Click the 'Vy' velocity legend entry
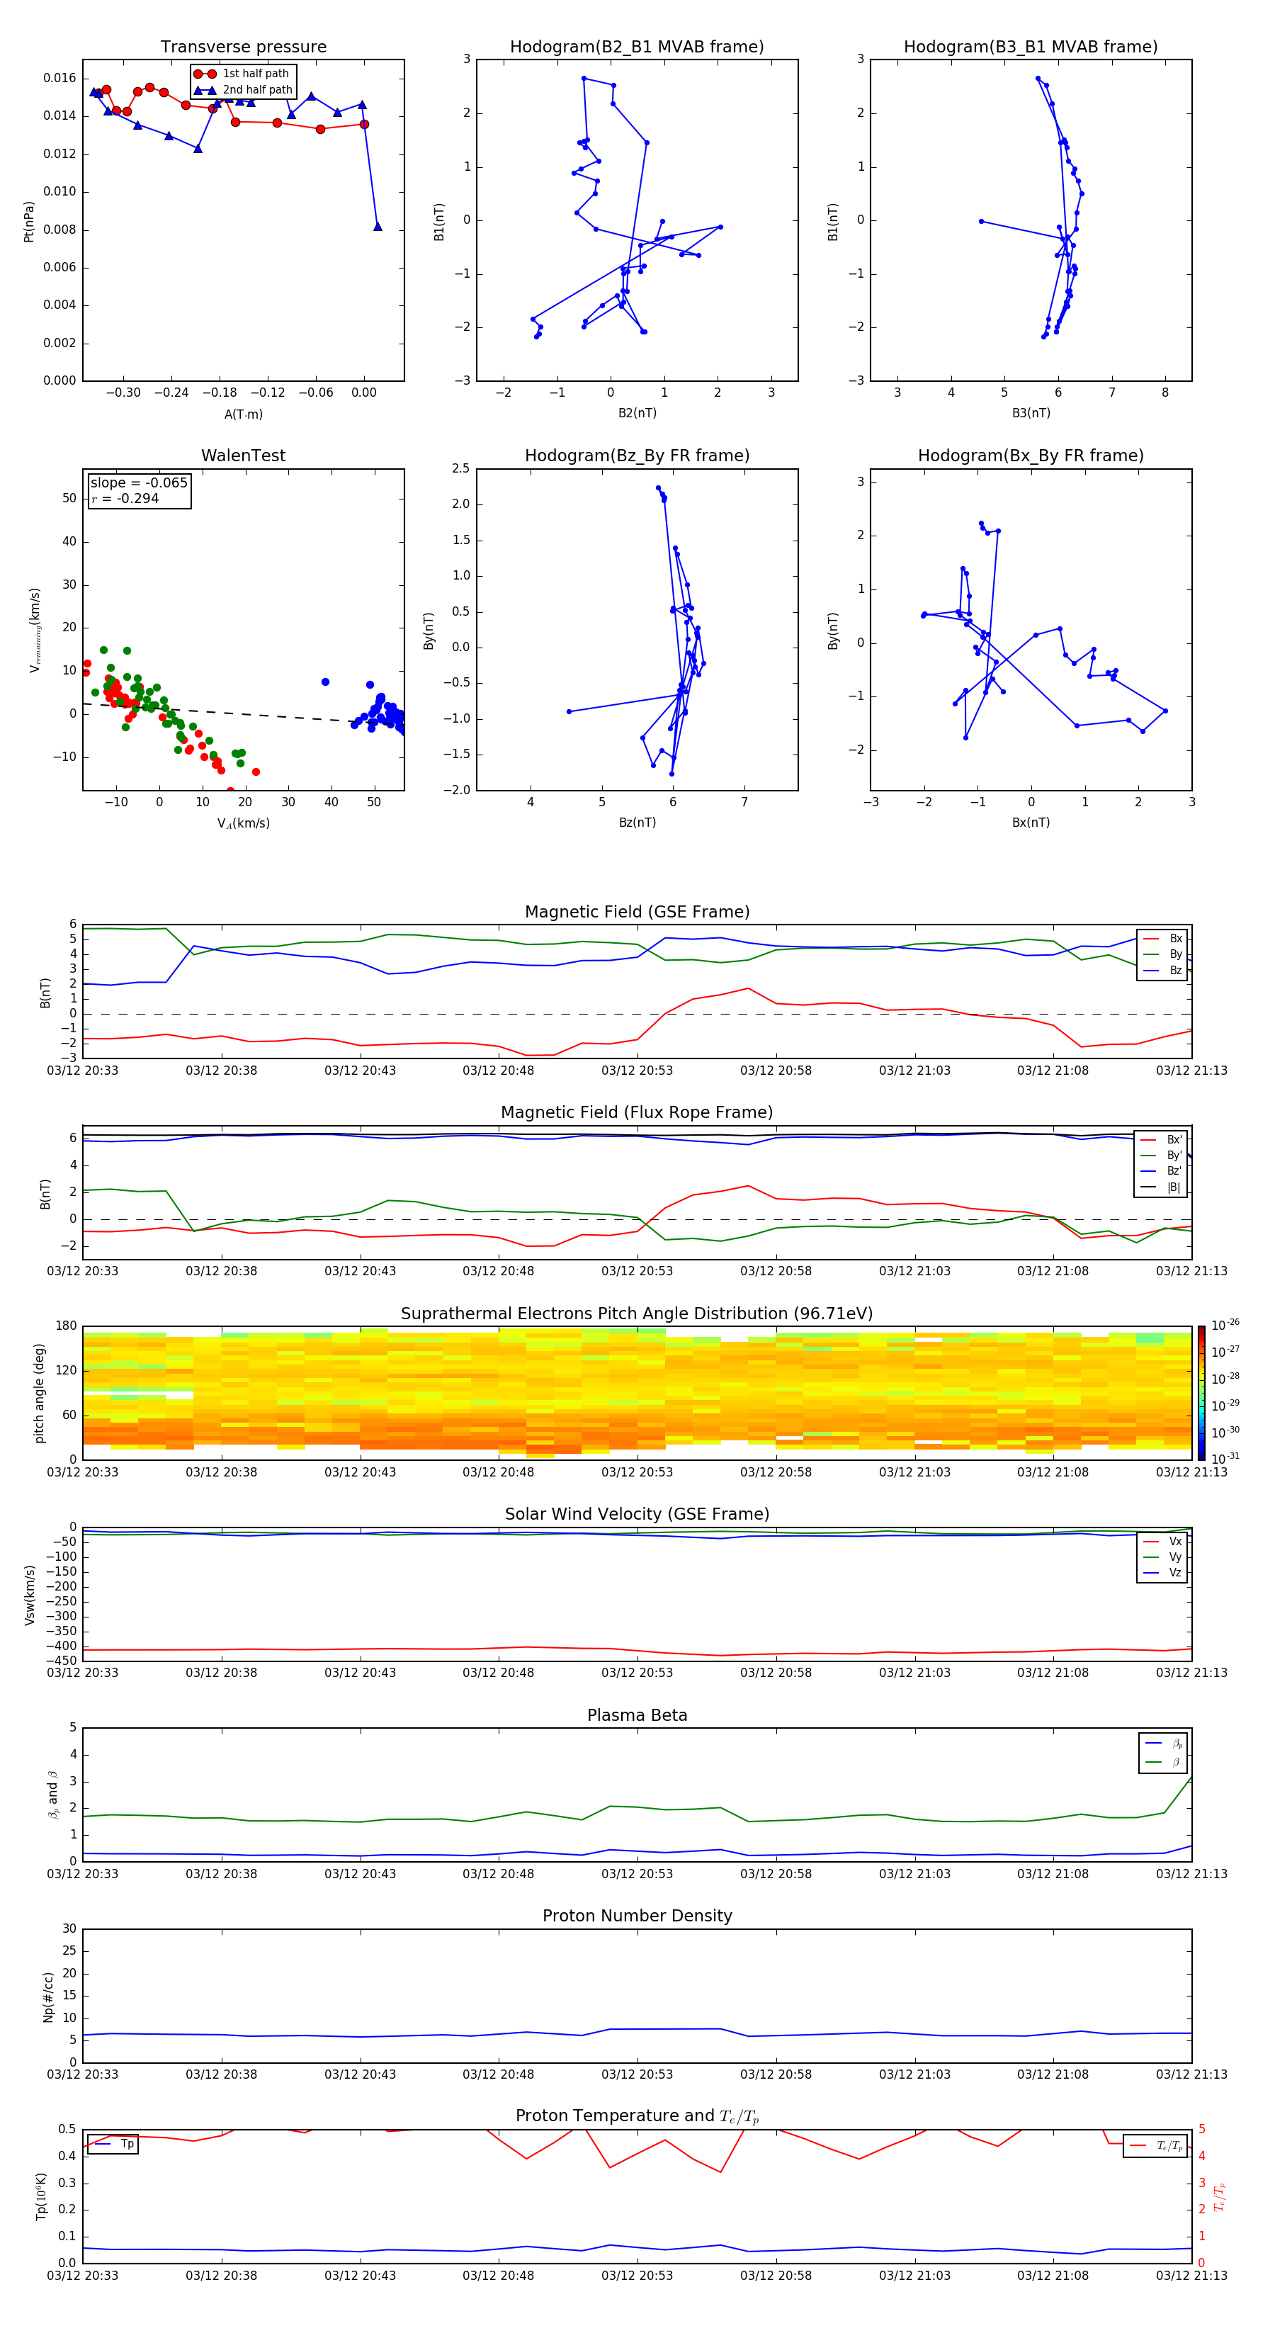Viewport: 1275px width, 2338px height. 1162,1557
